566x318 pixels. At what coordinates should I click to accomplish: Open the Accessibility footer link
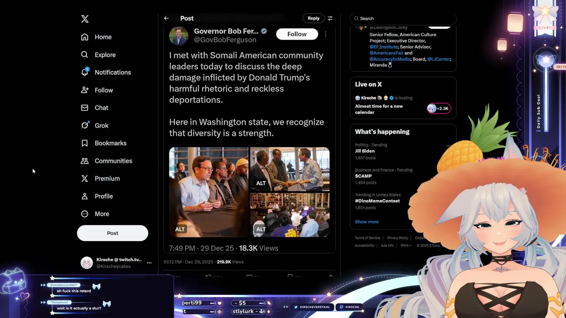coord(364,246)
